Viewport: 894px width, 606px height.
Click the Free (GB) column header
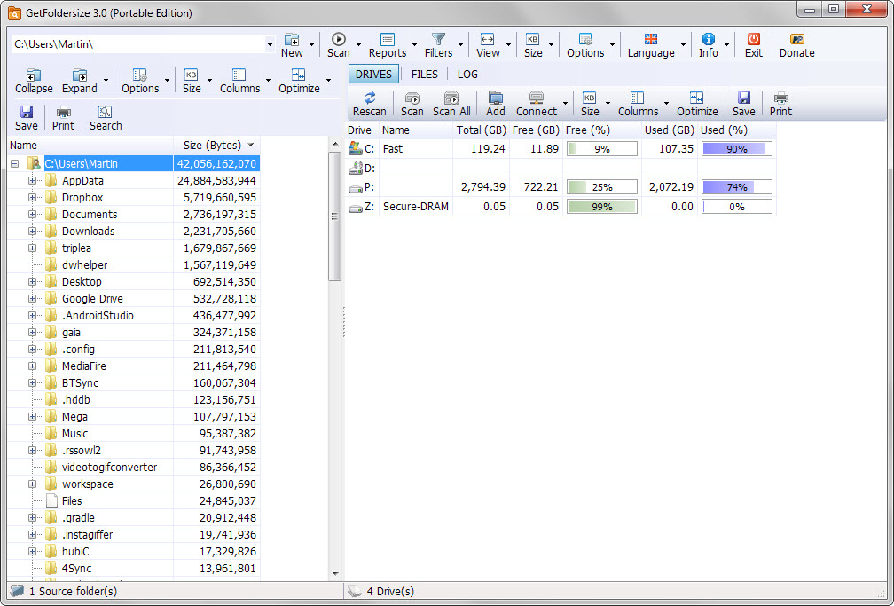pos(536,130)
